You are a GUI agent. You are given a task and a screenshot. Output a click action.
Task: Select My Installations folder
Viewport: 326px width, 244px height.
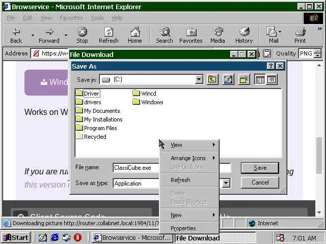click(99, 119)
